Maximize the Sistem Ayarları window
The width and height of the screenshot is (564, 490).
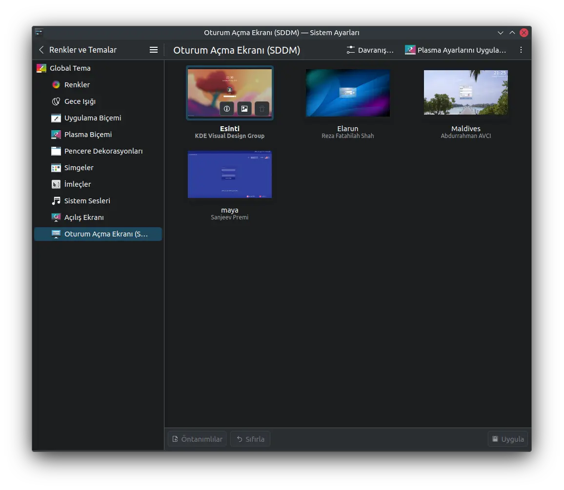coord(512,33)
